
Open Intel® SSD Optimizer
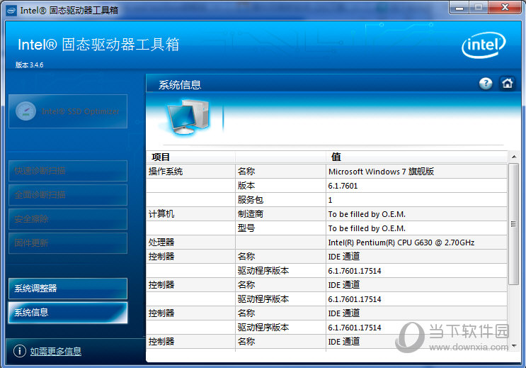click(68, 111)
